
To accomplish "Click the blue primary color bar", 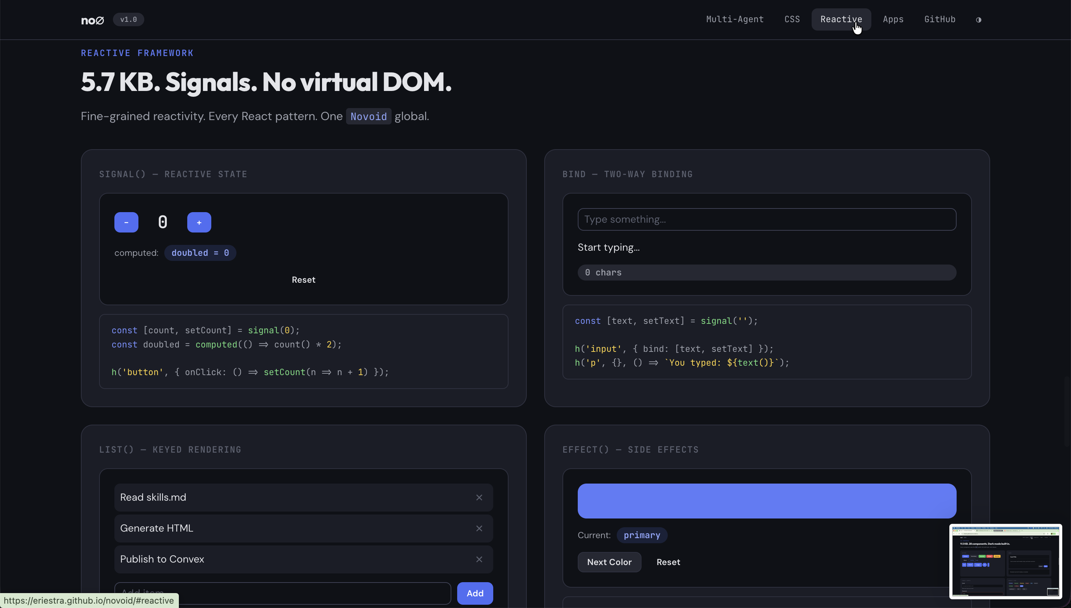I will click(766, 501).
